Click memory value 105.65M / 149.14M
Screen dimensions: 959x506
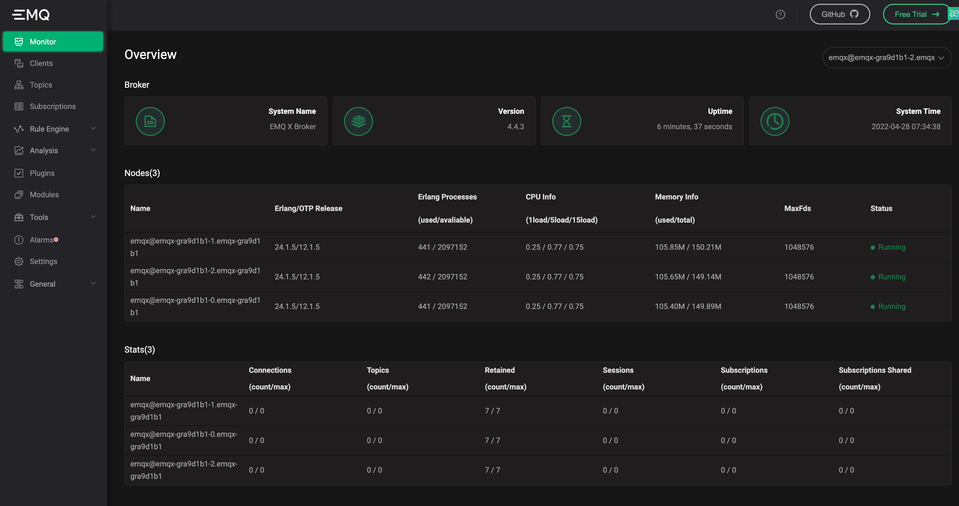coord(688,277)
